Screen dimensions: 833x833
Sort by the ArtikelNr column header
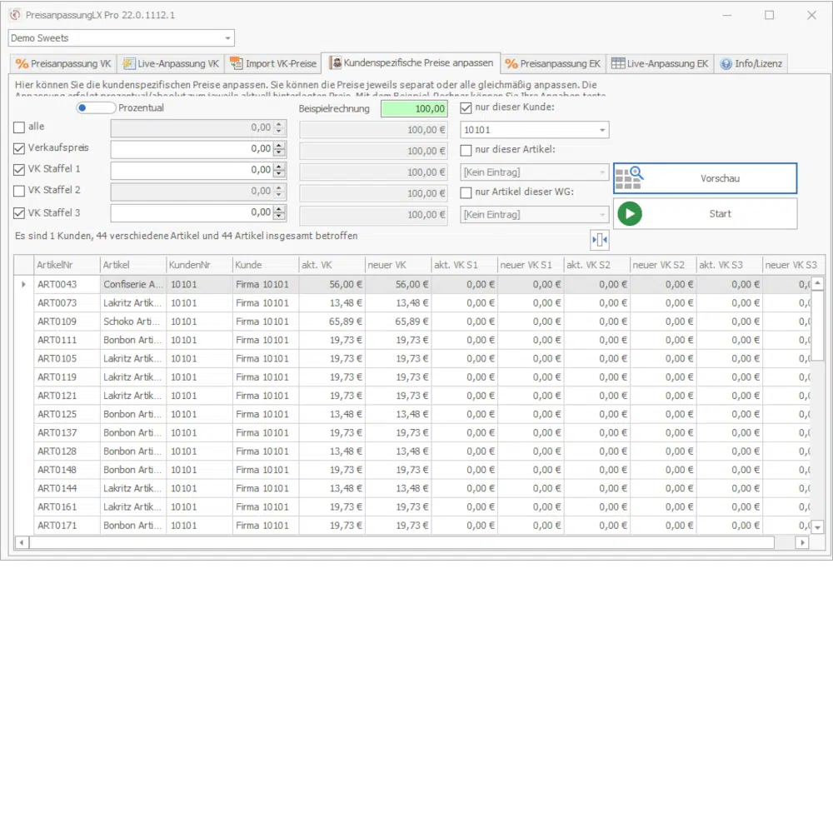point(66,265)
